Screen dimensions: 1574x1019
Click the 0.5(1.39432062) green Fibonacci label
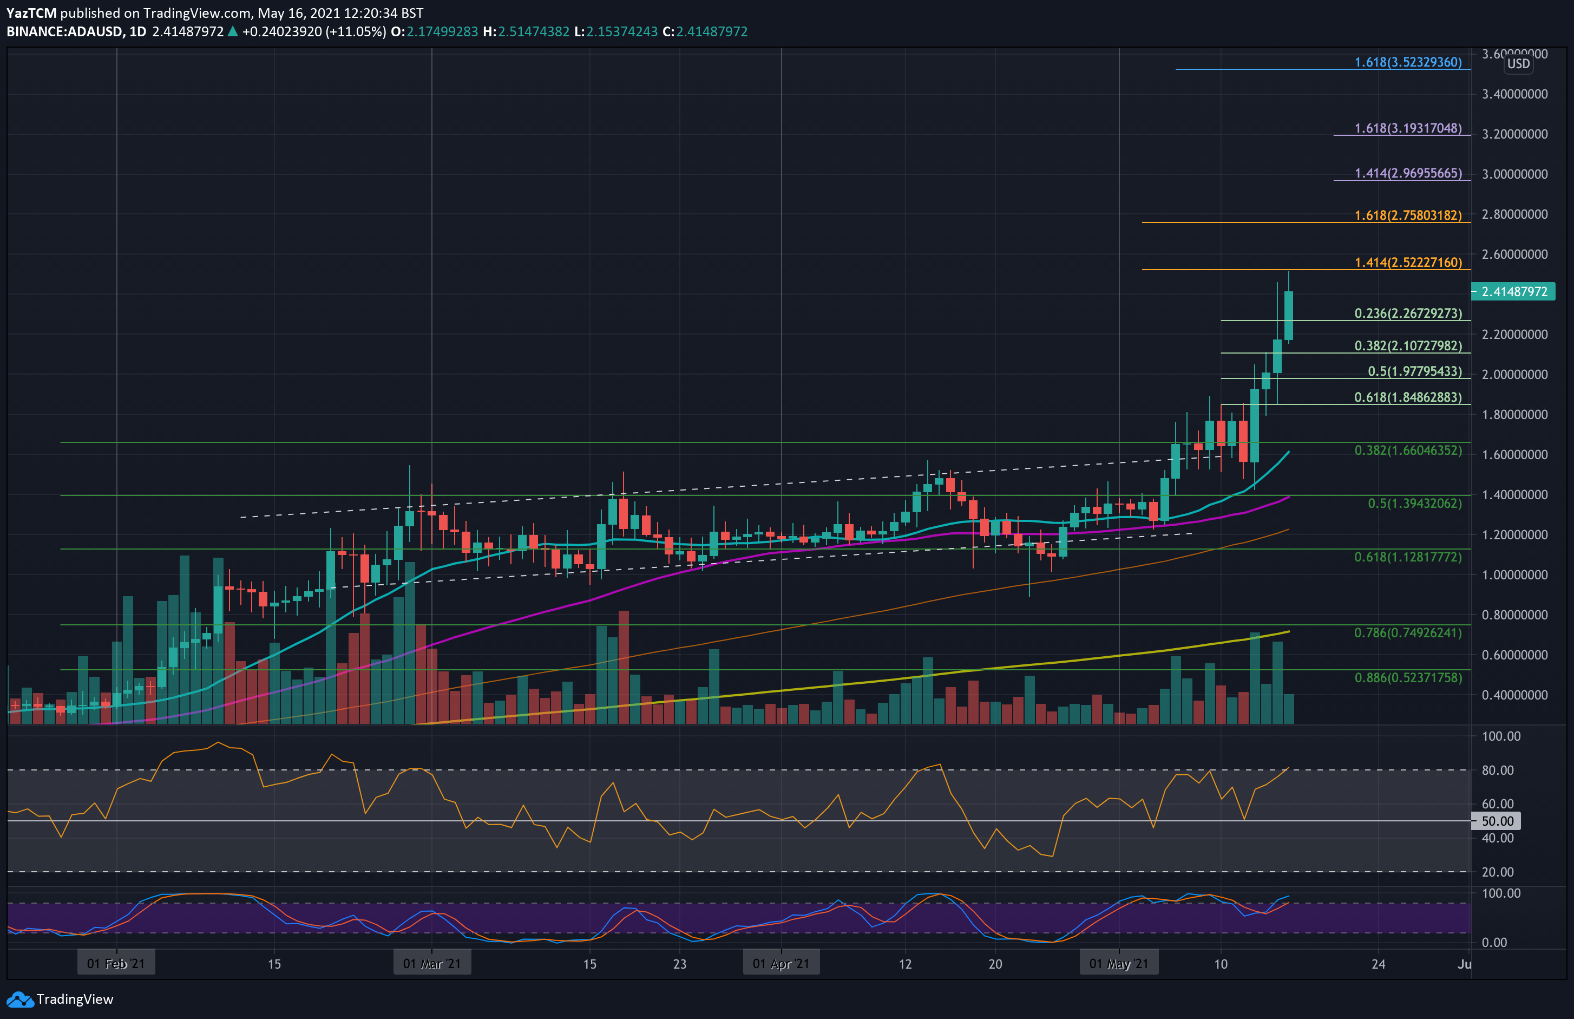(x=1415, y=504)
